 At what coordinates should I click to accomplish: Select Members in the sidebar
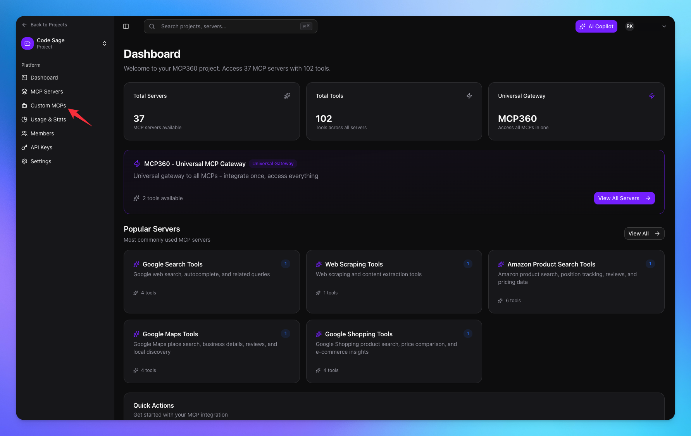[42, 133]
